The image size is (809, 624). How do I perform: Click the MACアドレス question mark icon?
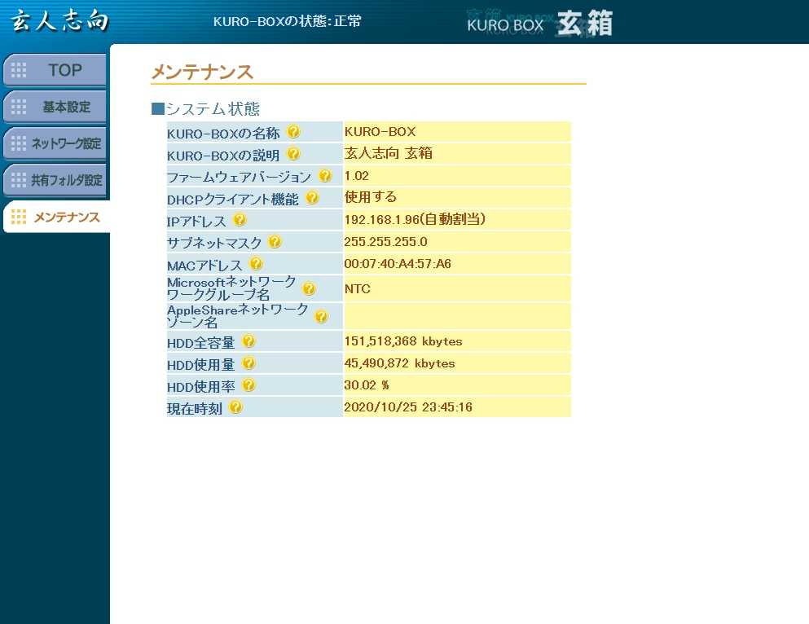point(257,264)
